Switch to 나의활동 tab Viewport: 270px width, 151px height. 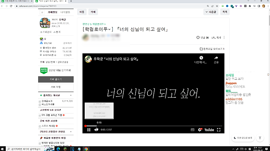[x=65, y=12]
